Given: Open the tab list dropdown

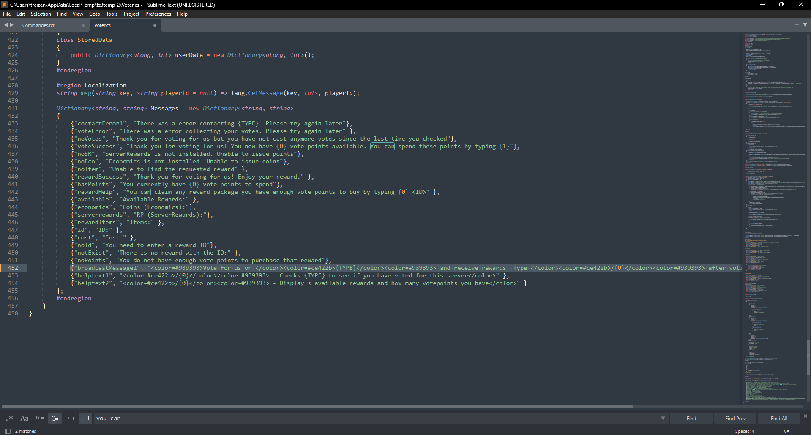Looking at the screenshot, I should pos(805,25).
